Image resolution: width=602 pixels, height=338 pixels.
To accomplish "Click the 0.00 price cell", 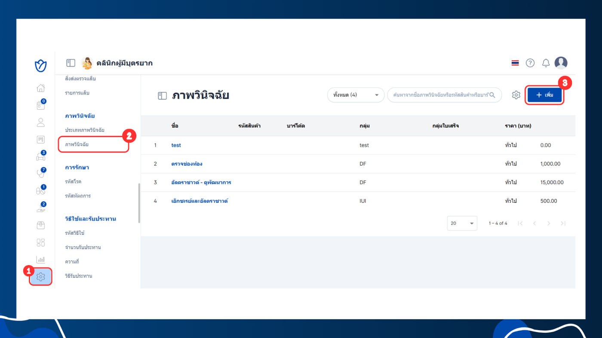I will pos(546,145).
